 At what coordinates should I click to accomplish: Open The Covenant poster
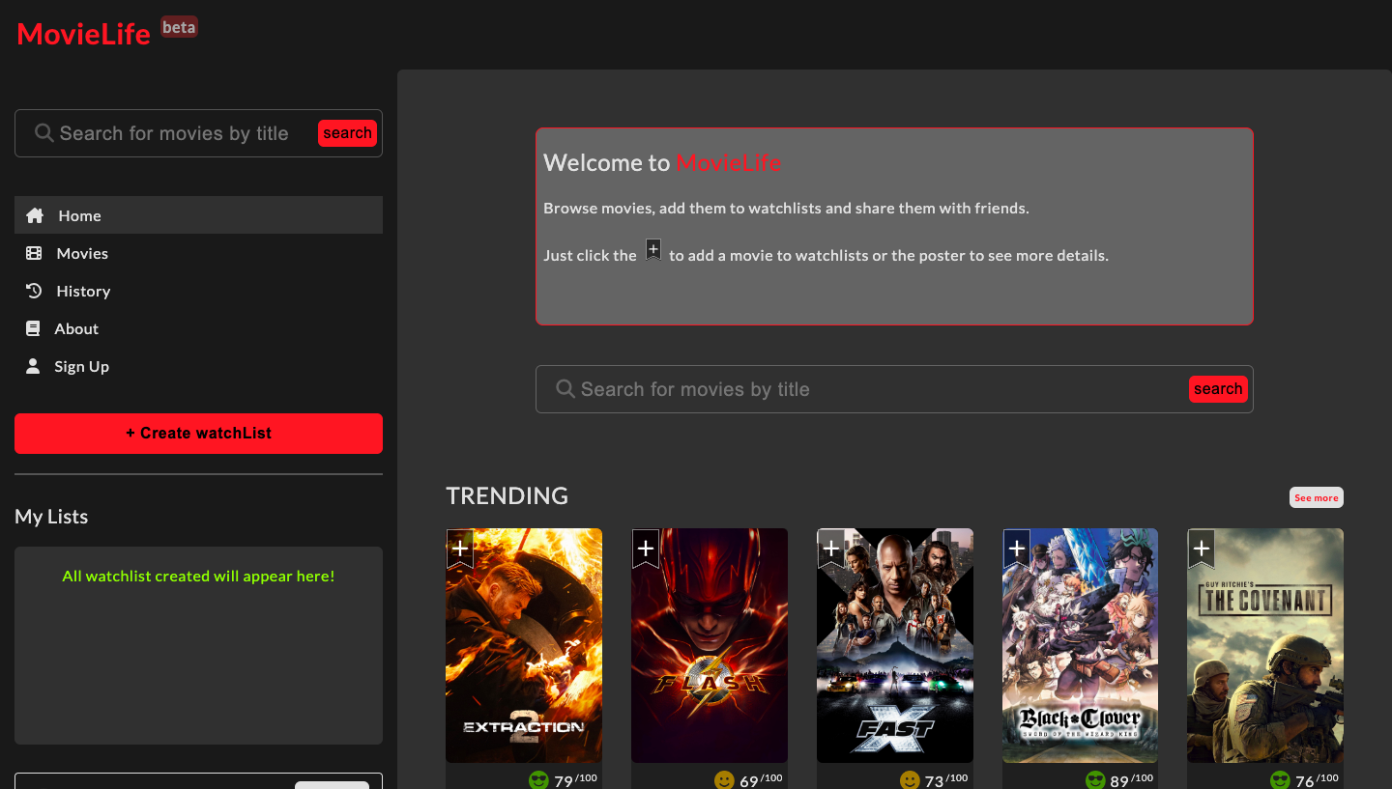(x=1265, y=645)
